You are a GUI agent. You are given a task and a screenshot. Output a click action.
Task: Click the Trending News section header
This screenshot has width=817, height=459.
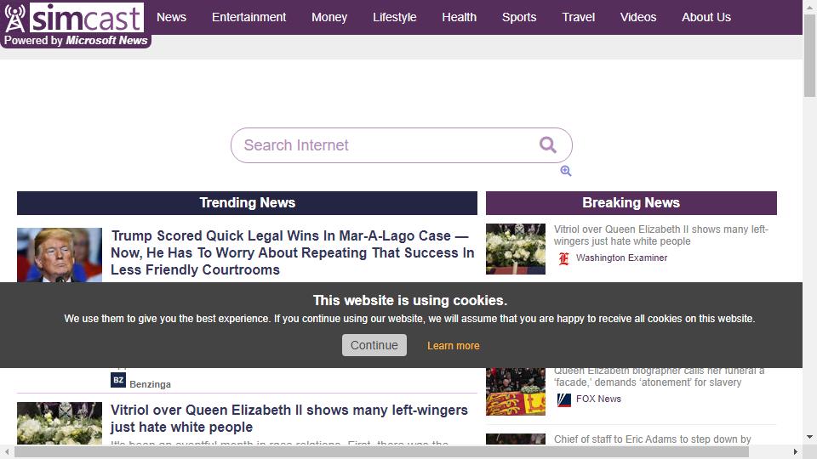coord(247,203)
